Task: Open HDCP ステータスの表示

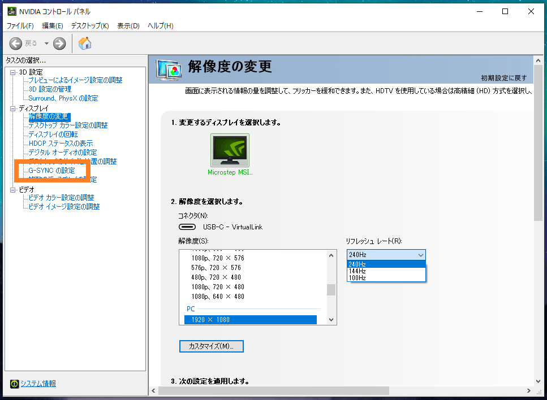Action: pos(61,144)
